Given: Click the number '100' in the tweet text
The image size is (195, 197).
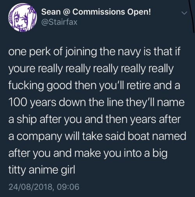Looking at the screenshot, I should (x=18, y=102).
